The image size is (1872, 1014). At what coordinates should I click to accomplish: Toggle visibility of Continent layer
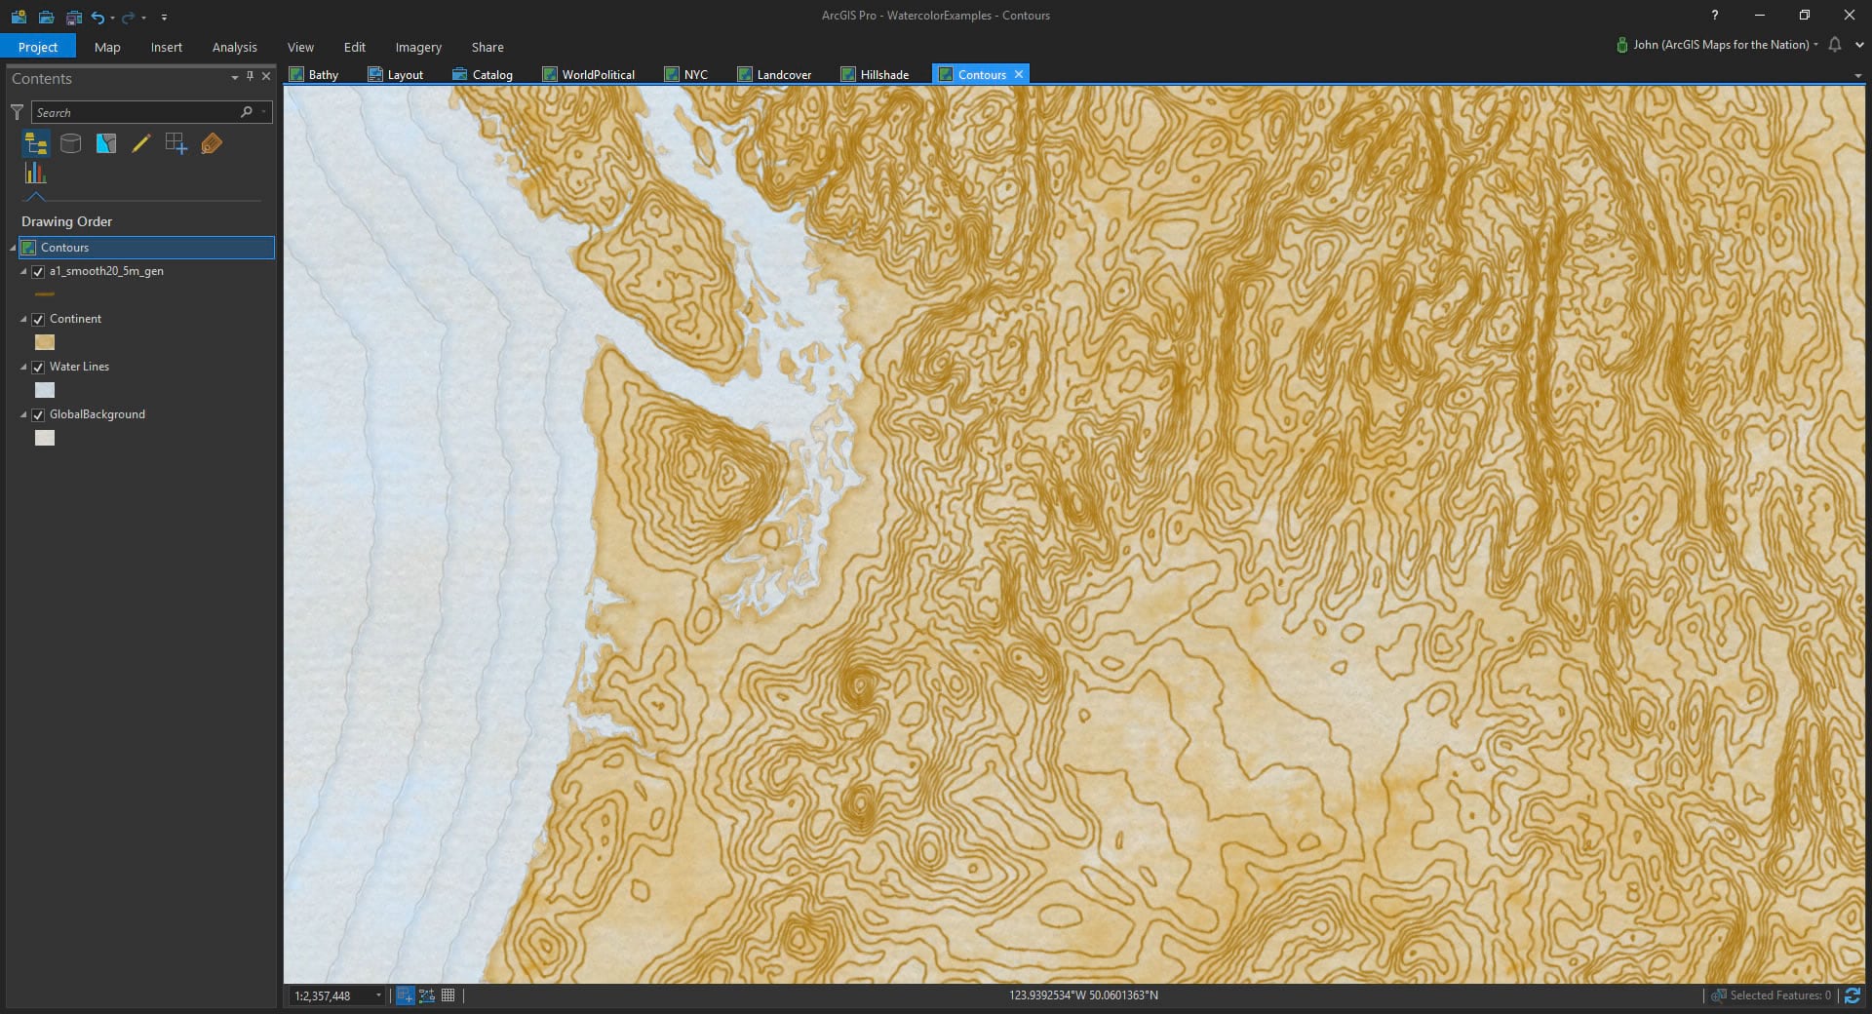(x=38, y=320)
